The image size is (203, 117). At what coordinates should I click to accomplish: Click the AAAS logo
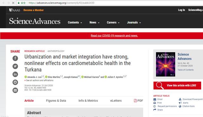point(15,10)
